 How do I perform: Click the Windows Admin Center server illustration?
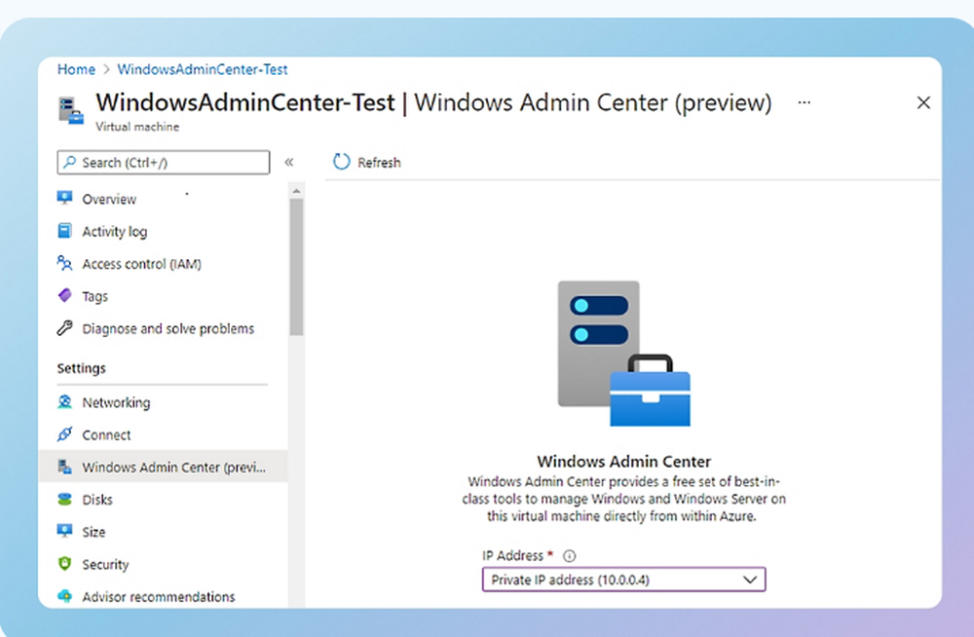[x=623, y=354]
